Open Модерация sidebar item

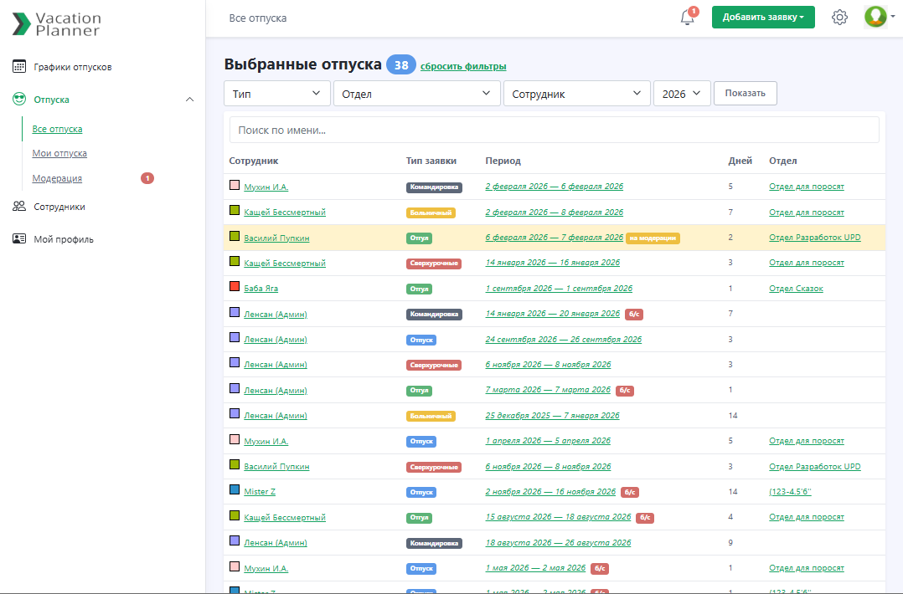click(x=57, y=178)
